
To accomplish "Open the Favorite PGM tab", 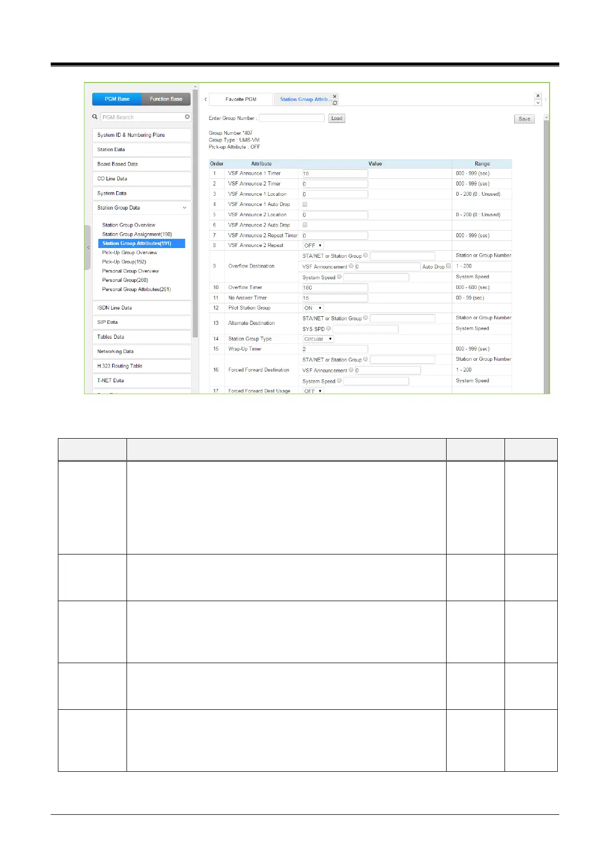I will tap(241, 99).
